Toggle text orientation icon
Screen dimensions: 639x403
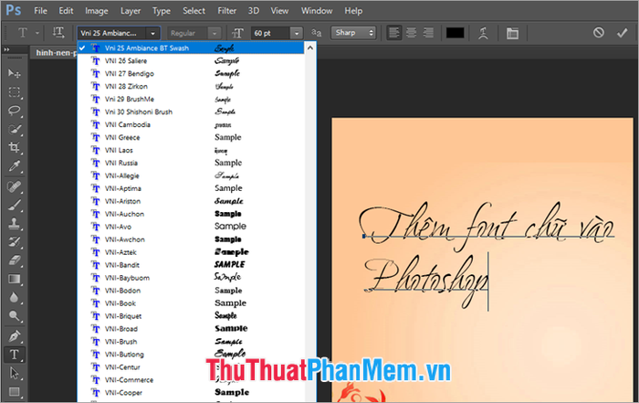click(x=58, y=33)
